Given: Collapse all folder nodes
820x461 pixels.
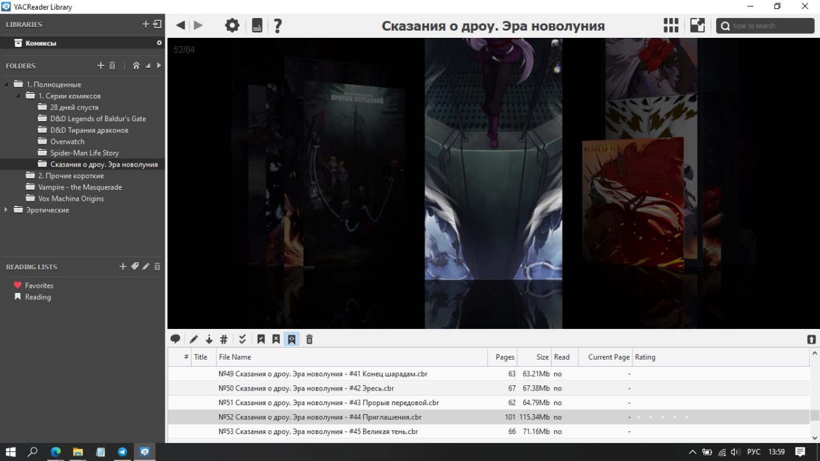Looking at the screenshot, I should coord(148,65).
